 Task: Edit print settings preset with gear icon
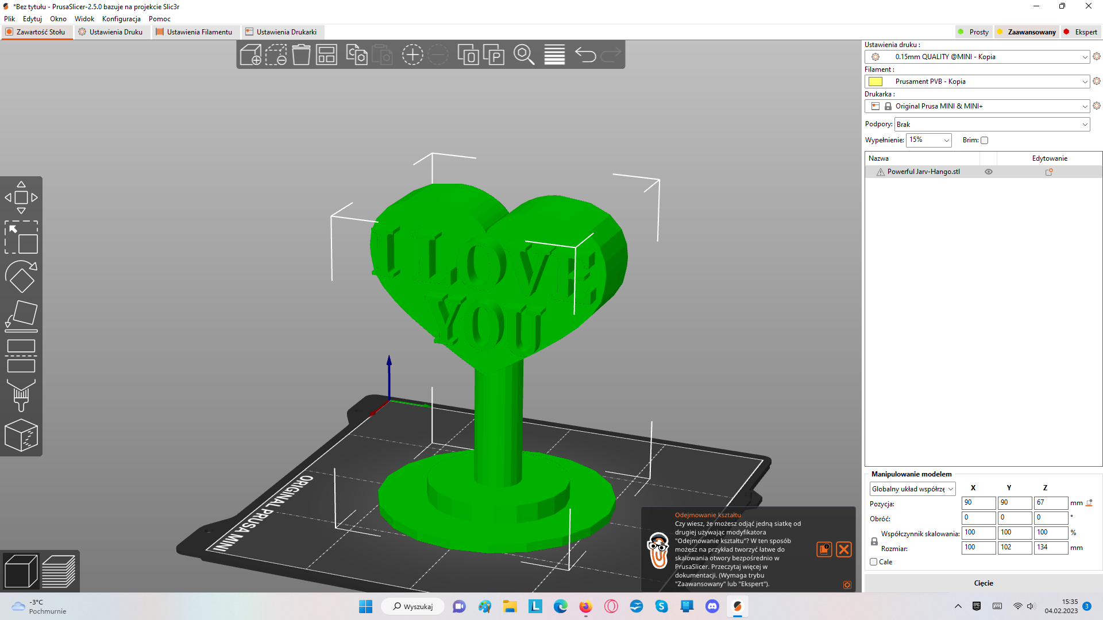click(1097, 56)
